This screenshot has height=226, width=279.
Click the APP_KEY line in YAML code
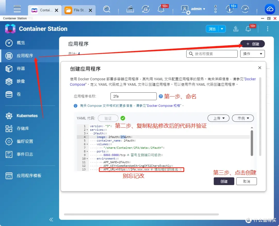(136, 166)
